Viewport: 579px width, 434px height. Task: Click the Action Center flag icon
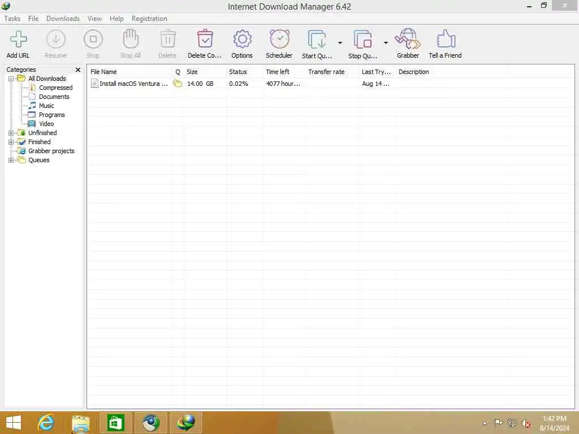(498, 423)
